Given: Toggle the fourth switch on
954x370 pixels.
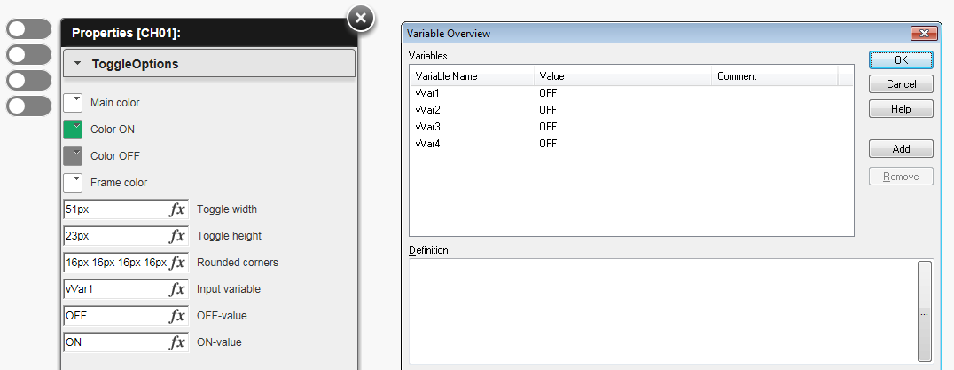Looking at the screenshot, I should point(29,106).
